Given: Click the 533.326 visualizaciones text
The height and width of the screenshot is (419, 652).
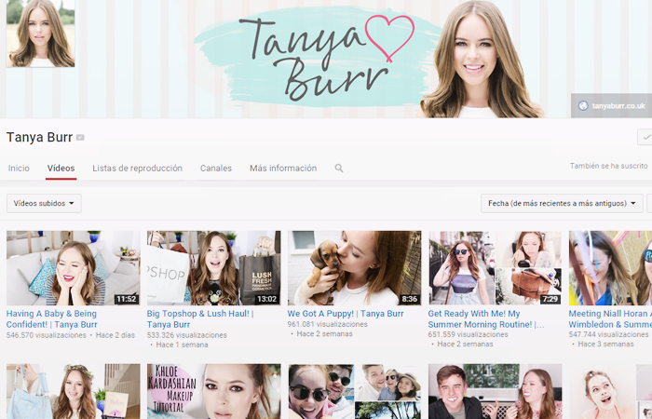Looking at the screenshot, I should [x=186, y=335].
